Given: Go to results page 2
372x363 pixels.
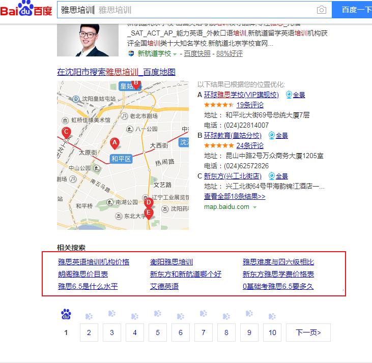Looking at the screenshot, I should click(x=89, y=332).
